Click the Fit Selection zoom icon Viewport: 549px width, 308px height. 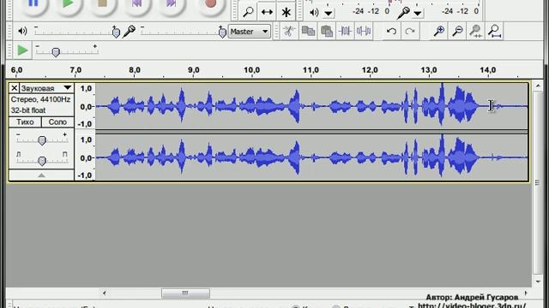tap(476, 31)
